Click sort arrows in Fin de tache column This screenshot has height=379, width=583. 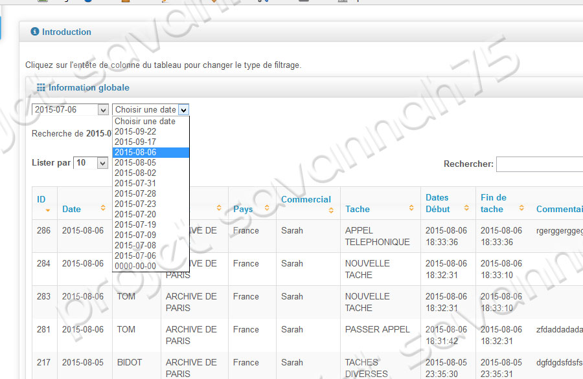click(x=521, y=208)
